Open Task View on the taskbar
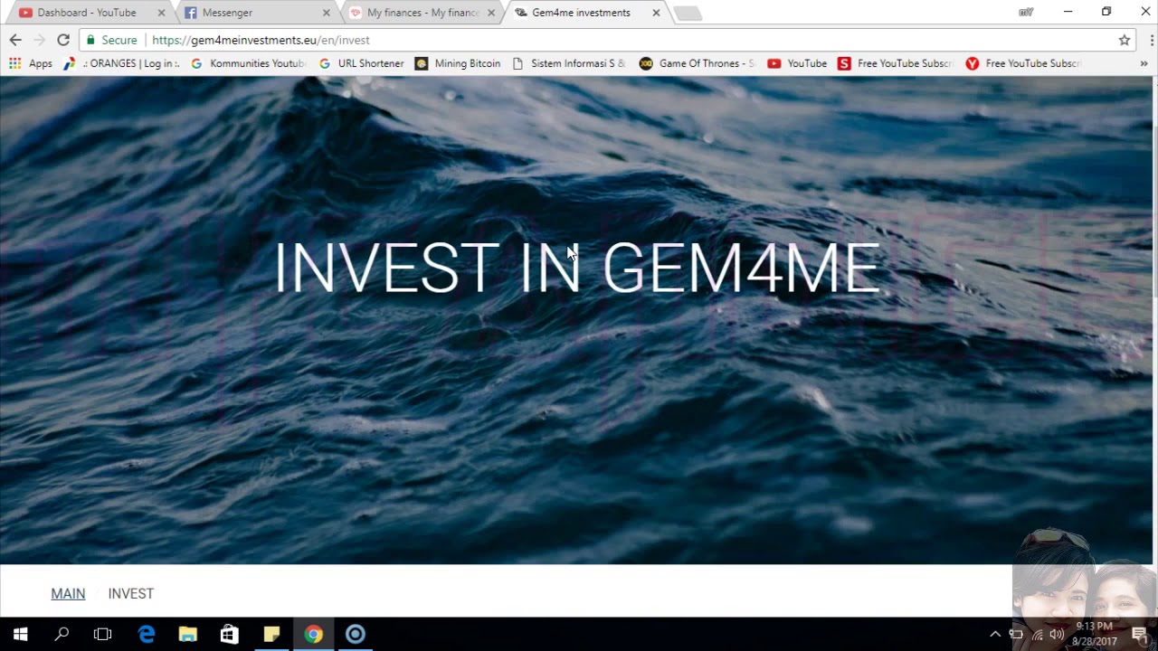 [103, 634]
